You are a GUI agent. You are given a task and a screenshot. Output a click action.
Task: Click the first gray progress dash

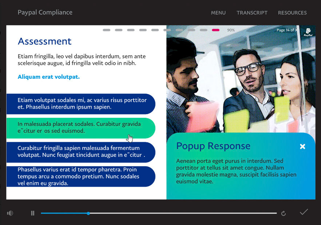[106, 30]
